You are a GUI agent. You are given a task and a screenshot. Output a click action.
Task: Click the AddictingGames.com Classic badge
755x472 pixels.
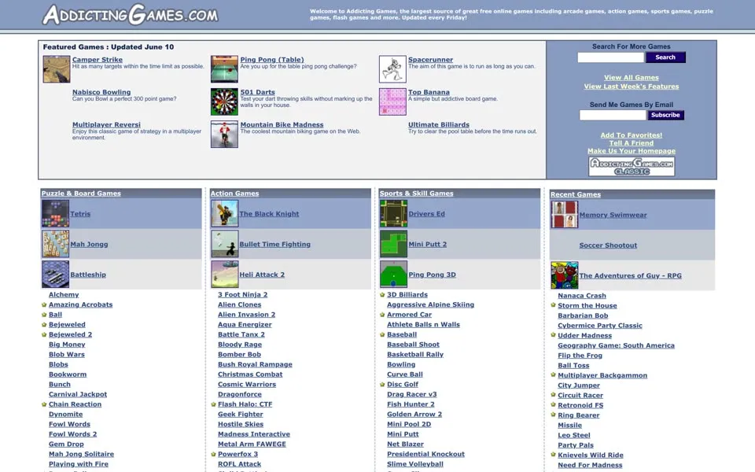point(632,167)
